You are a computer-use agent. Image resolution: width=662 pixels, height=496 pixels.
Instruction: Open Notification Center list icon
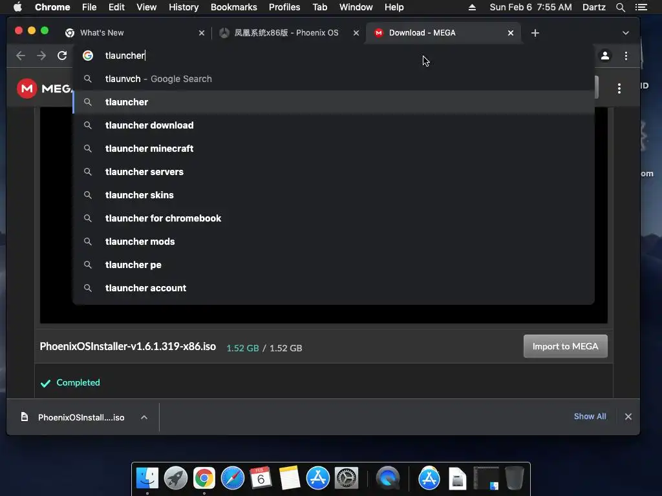[641, 7]
